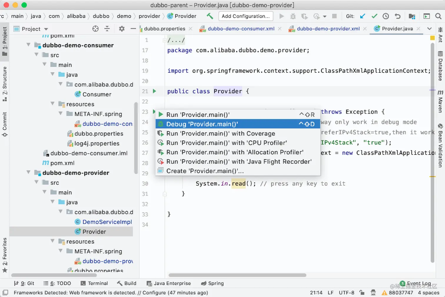Click the Stop square icon in toolbar
445x297 pixels.
point(334,16)
